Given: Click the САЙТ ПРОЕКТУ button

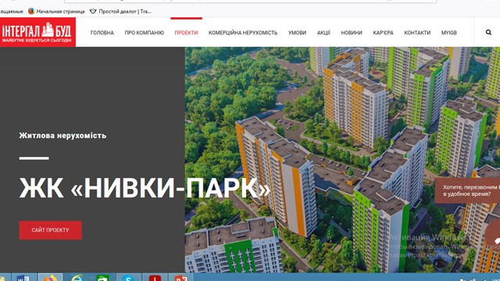Looking at the screenshot, I should point(50,230).
